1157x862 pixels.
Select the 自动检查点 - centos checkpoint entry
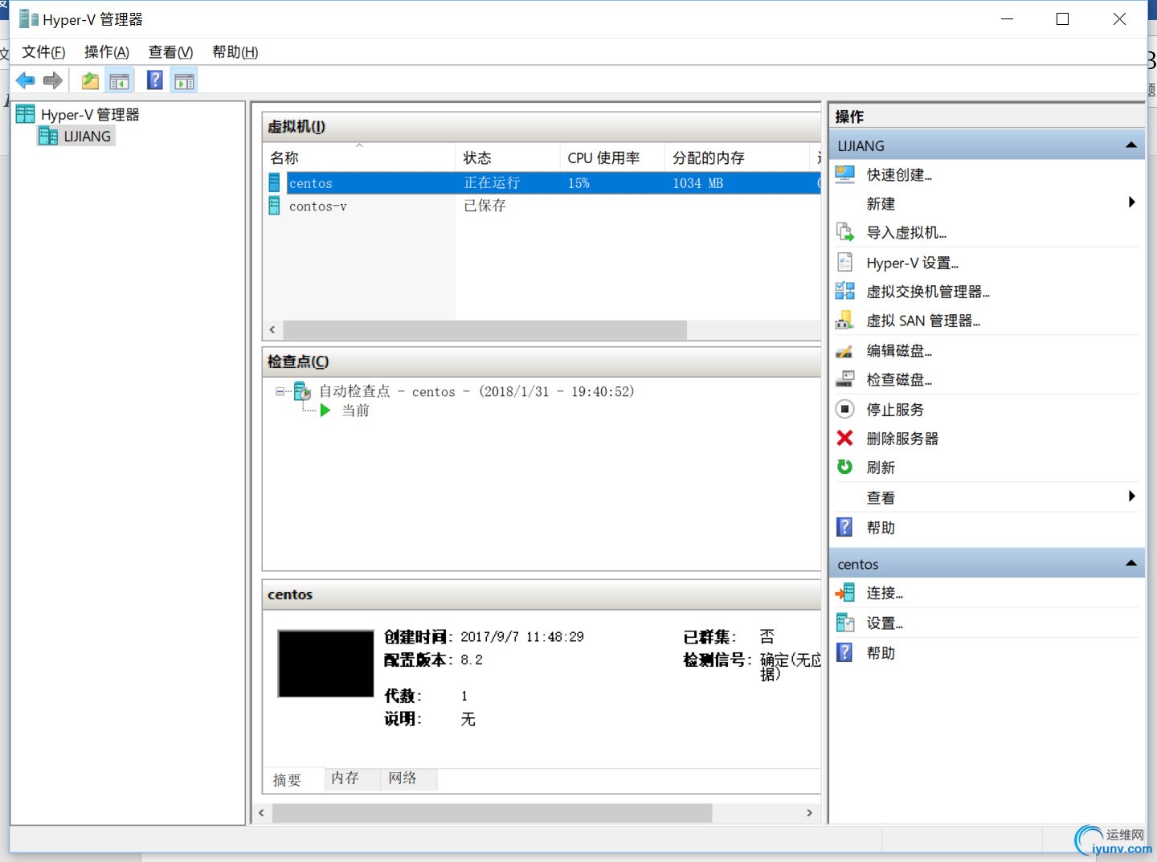pos(476,391)
